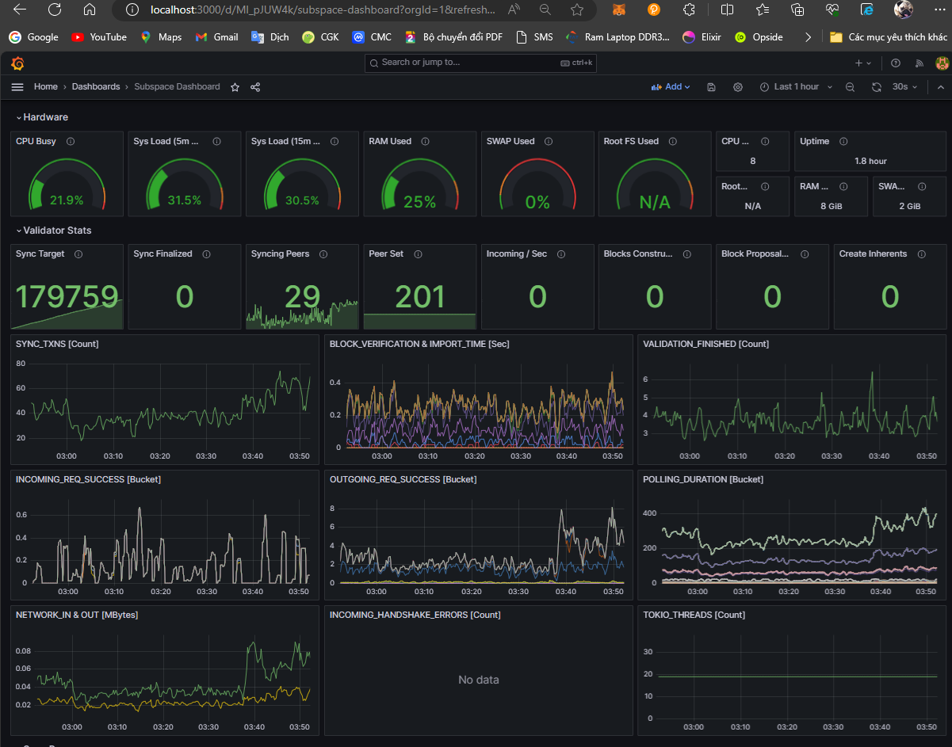
Task: Open the news feed icon
Action: click(920, 63)
